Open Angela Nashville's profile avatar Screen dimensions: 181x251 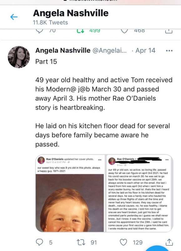coord(19,57)
